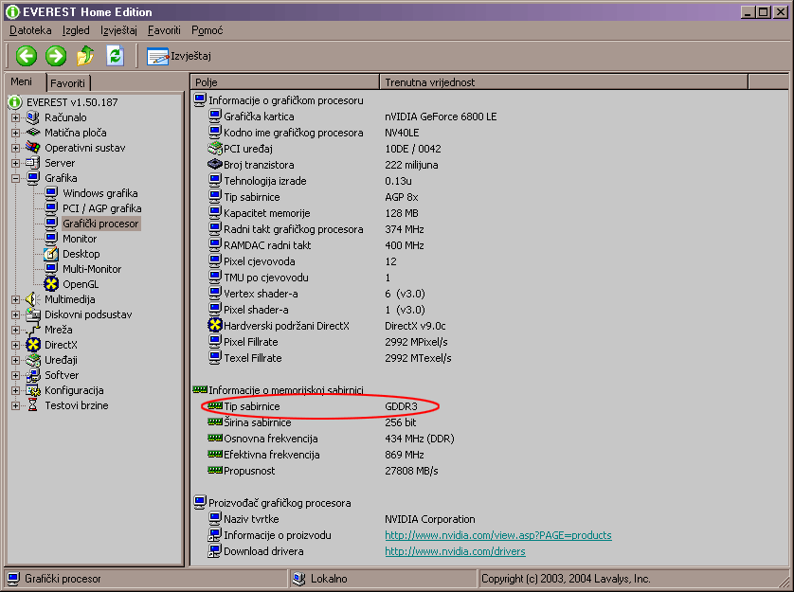Select the OpenGL tree icon
The width and height of the screenshot is (794, 592).
51,284
